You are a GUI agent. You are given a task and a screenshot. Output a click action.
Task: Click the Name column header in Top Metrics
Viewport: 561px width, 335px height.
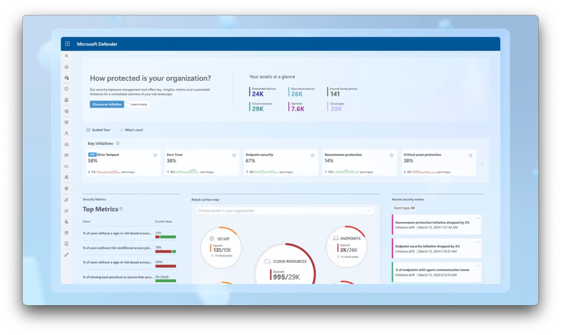click(x=86, y=222)
